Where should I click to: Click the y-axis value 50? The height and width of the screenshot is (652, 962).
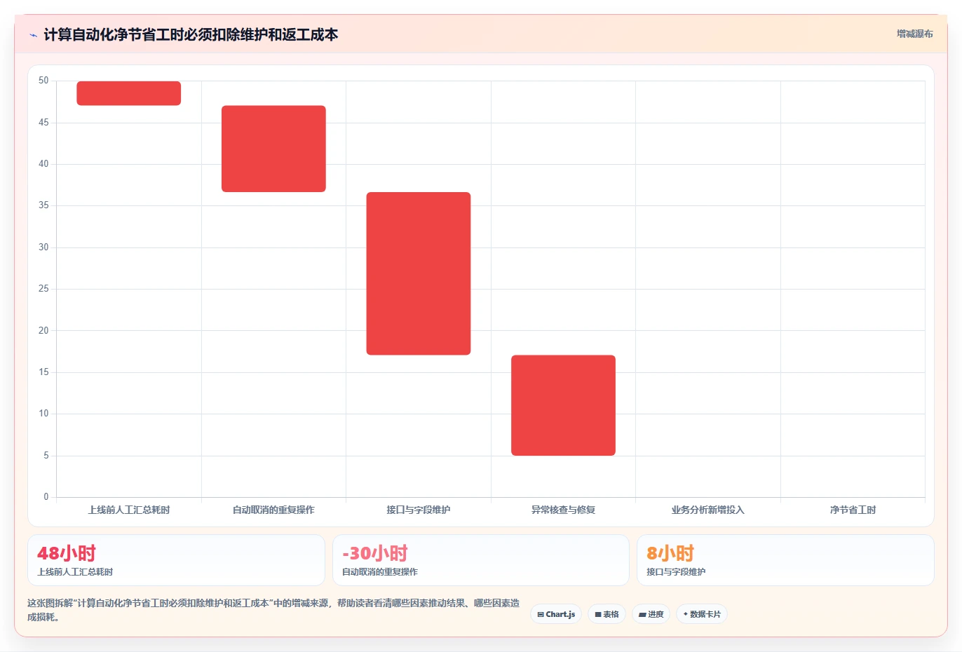click(x=43, y=81)
